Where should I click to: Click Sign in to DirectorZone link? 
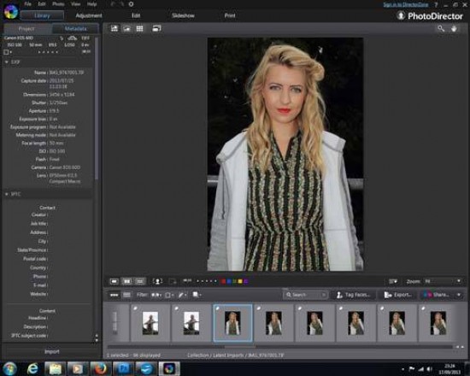pos(406,4)
